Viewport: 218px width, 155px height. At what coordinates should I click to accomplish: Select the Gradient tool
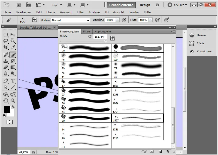tap(13, 67)
